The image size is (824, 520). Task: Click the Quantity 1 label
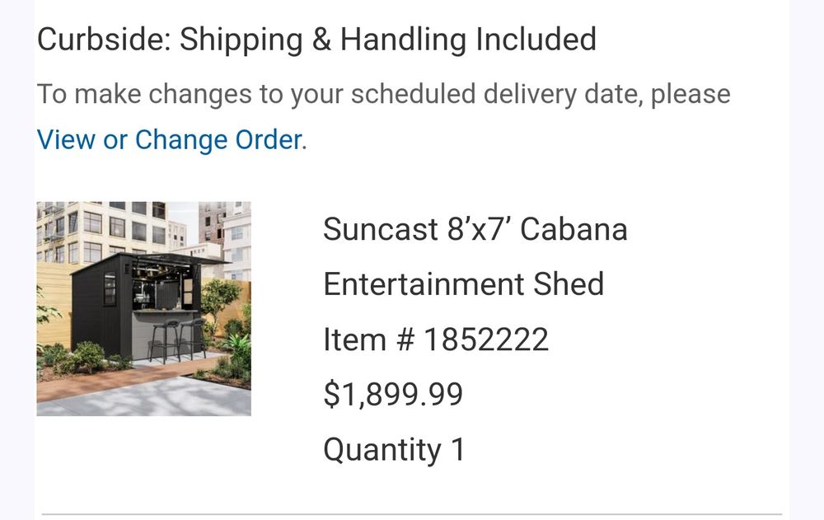(x=394, y=450)
